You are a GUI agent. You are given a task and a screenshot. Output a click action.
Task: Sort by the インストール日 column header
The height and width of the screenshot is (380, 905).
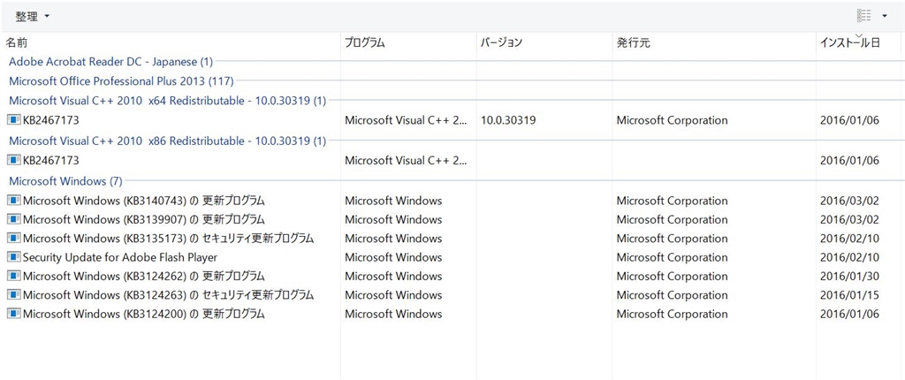coord(849,42)
